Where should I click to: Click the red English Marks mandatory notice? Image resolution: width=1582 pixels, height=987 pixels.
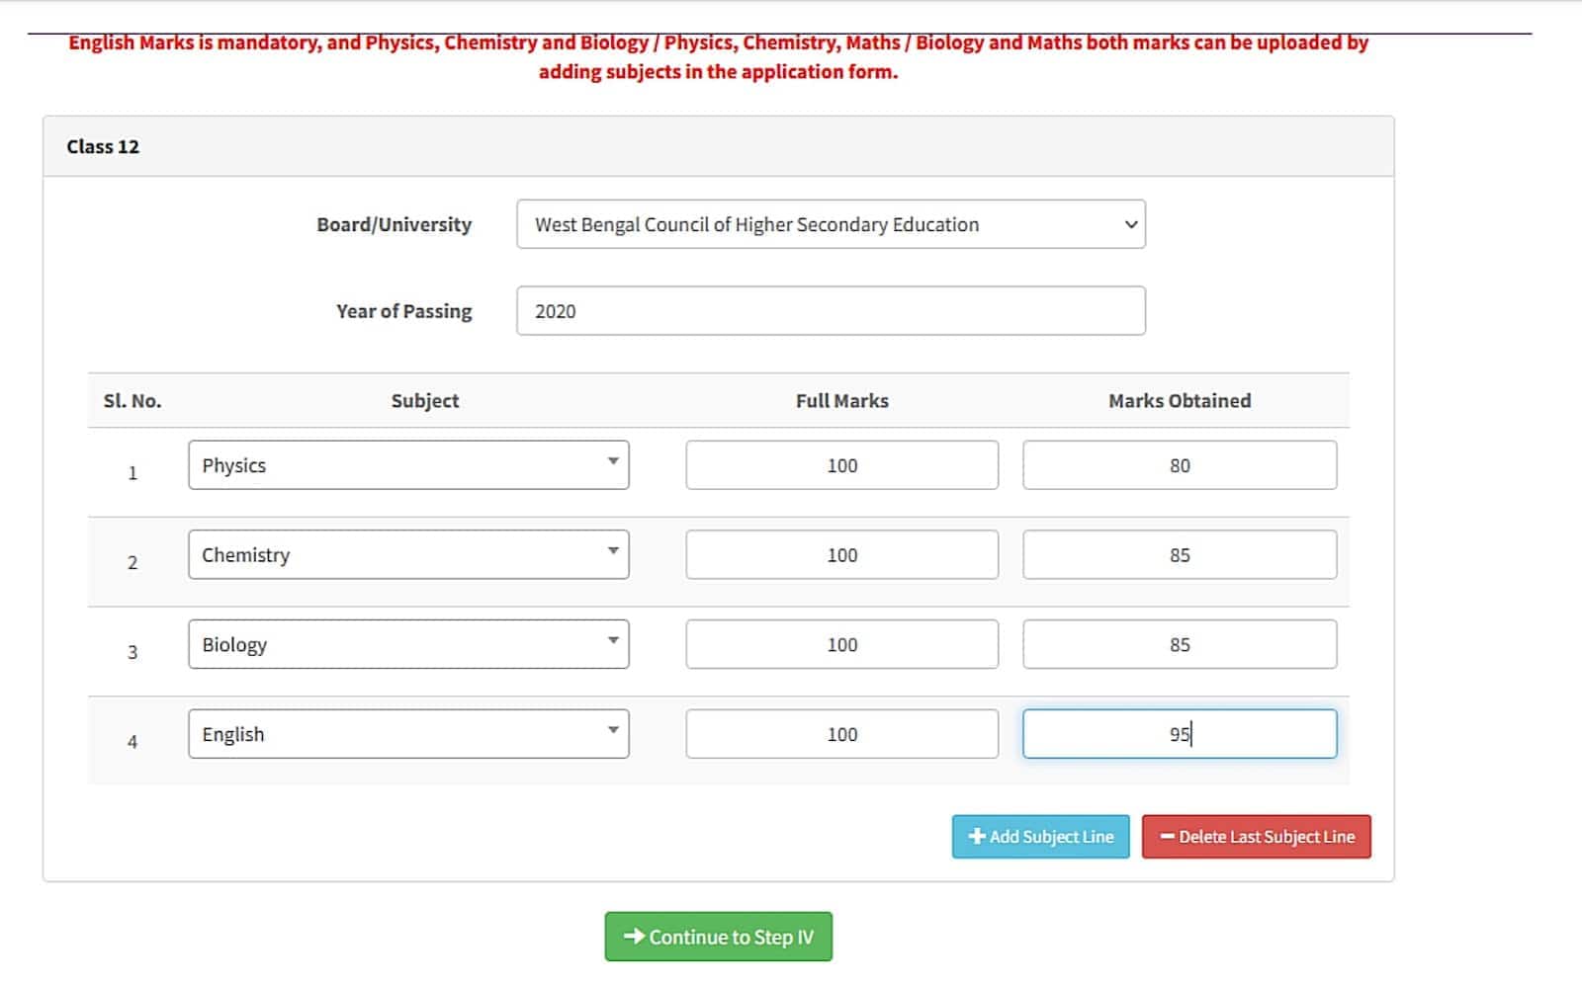[719, 57]
